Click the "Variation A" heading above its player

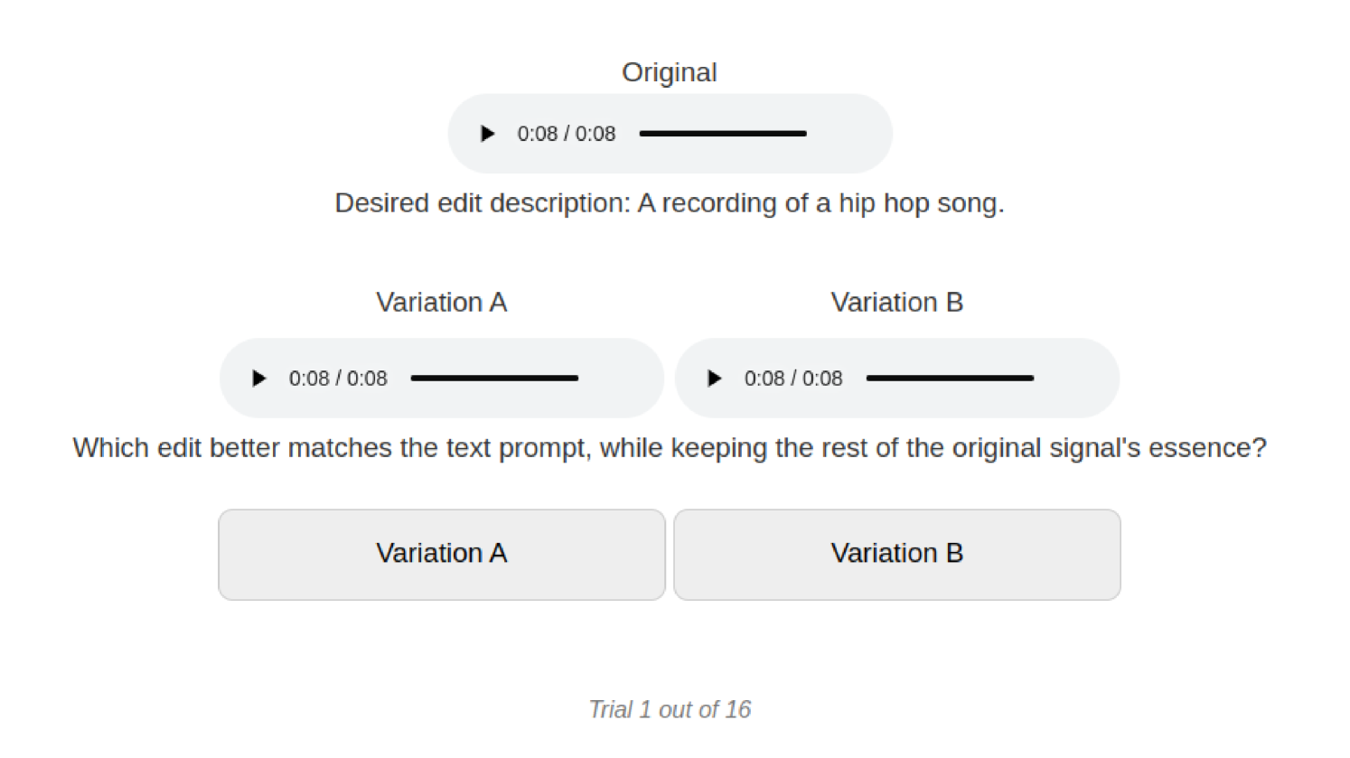pyautogui.click(x=442, y=302)
